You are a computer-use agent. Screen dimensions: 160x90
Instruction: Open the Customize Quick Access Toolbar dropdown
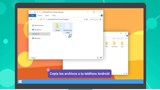[40, 12]
